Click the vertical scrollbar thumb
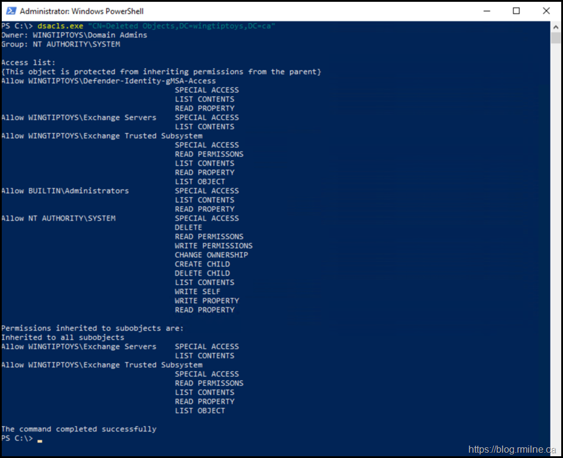Image resolution: width=563 pixels, height=458 pixels. point(555,39)
